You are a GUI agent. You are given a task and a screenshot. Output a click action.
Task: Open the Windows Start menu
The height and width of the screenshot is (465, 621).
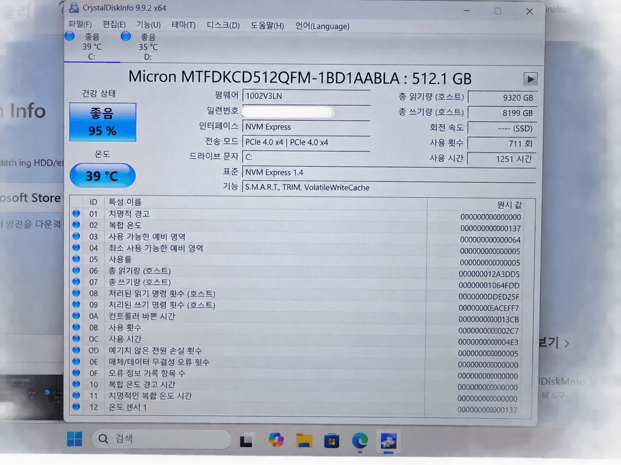click(75, 439)
